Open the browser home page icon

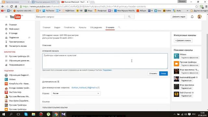click(16, 6)
